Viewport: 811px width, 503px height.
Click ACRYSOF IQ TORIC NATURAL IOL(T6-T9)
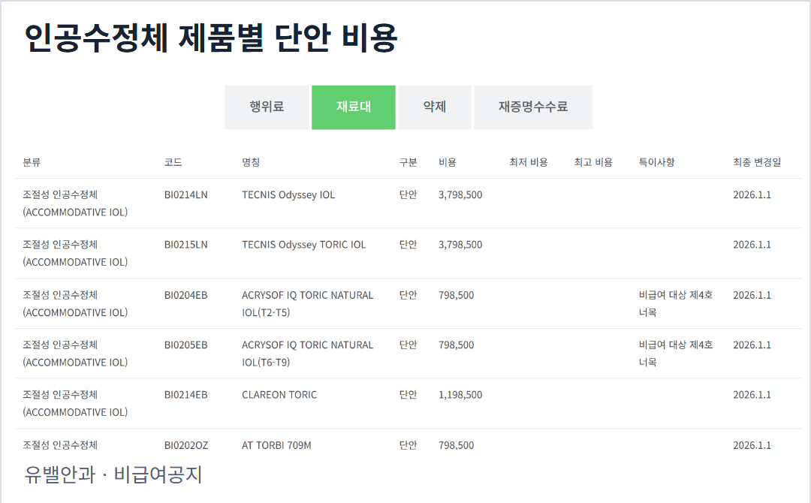(307, 354)
